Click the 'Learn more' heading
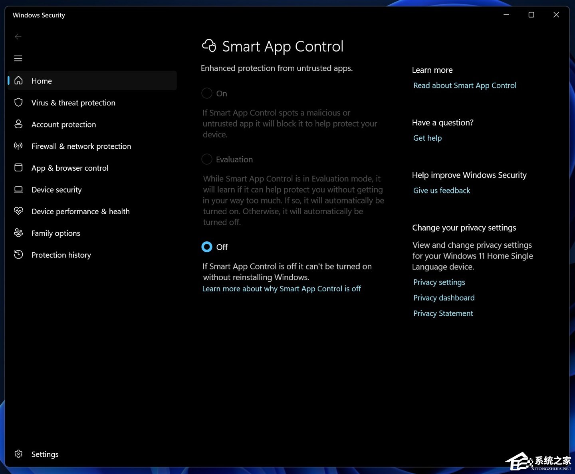This screenshot has width=575, height=474. pos(432,70)
